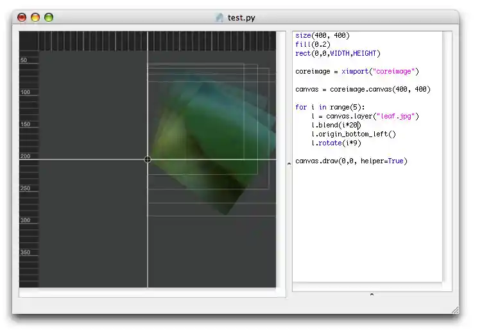Click the 350 mark on the vertical ruler
The height and width of the screenshot is (333, 482).
tap(26, 252)
